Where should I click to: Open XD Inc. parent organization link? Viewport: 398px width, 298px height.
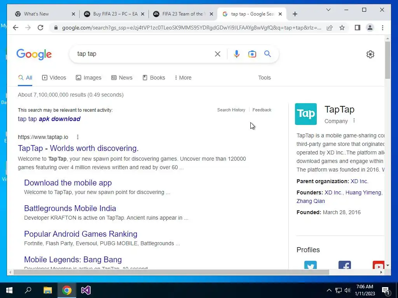point(359,181)
